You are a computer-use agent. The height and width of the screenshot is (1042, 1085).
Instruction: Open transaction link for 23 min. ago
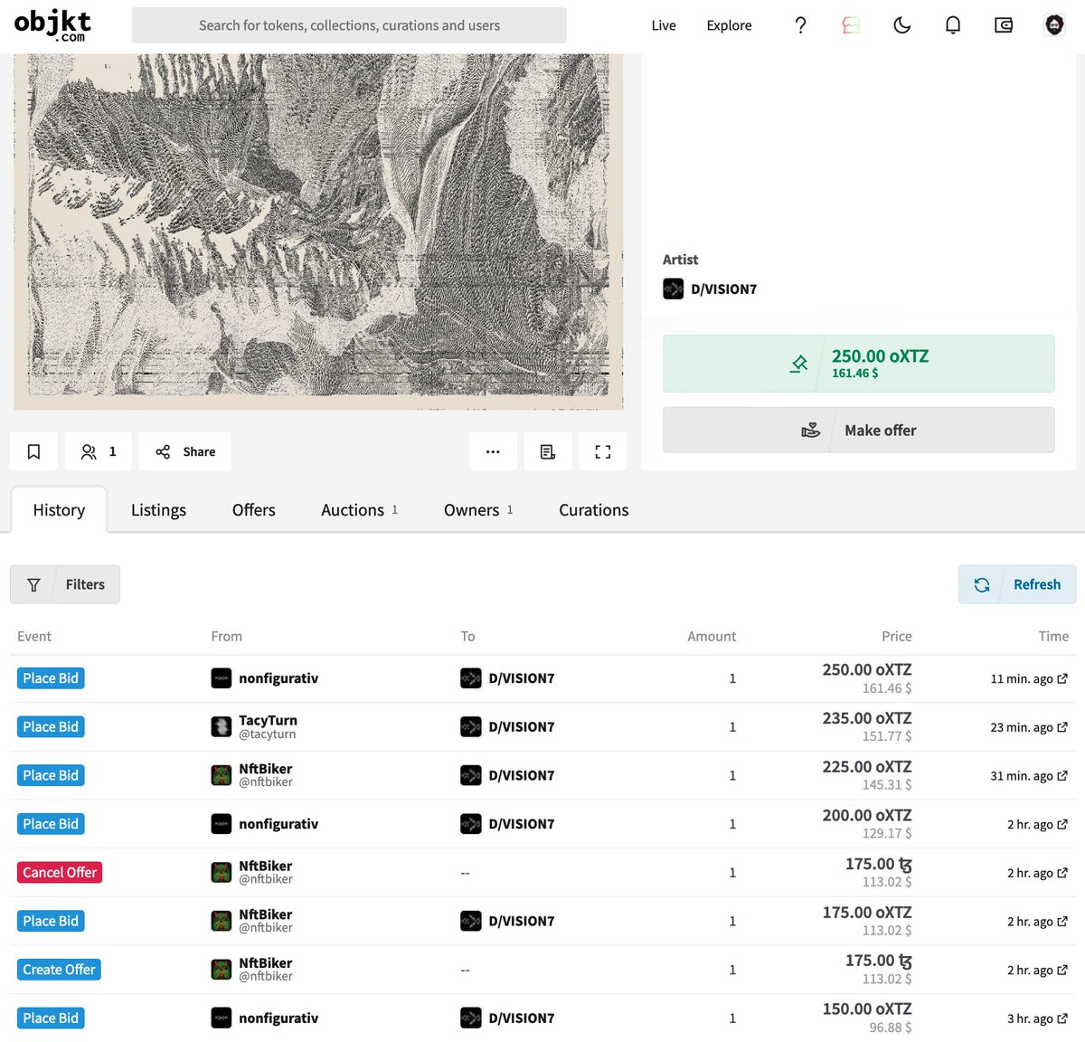click(1062, 727)
